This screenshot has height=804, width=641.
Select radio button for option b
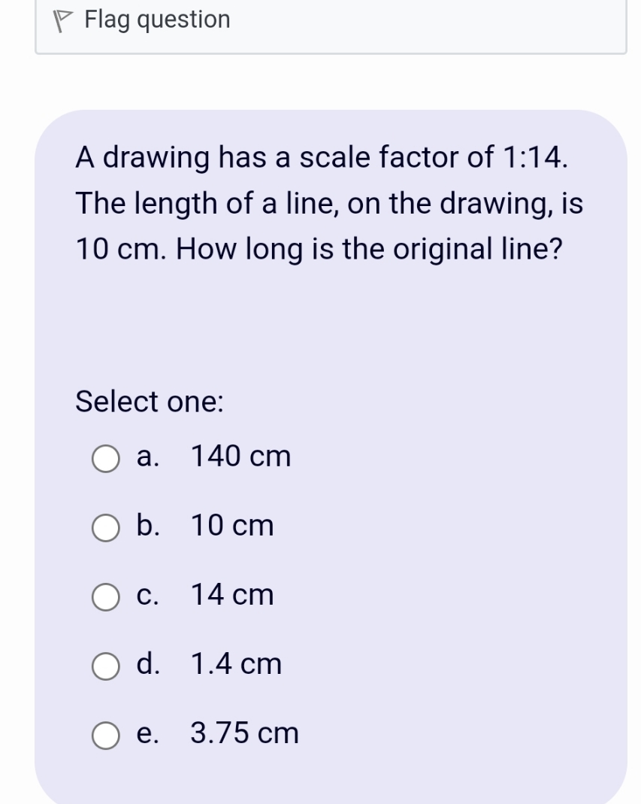[x=105, y=527]
